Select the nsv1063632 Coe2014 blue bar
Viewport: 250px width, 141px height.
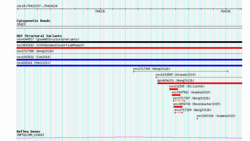[129, 60]
